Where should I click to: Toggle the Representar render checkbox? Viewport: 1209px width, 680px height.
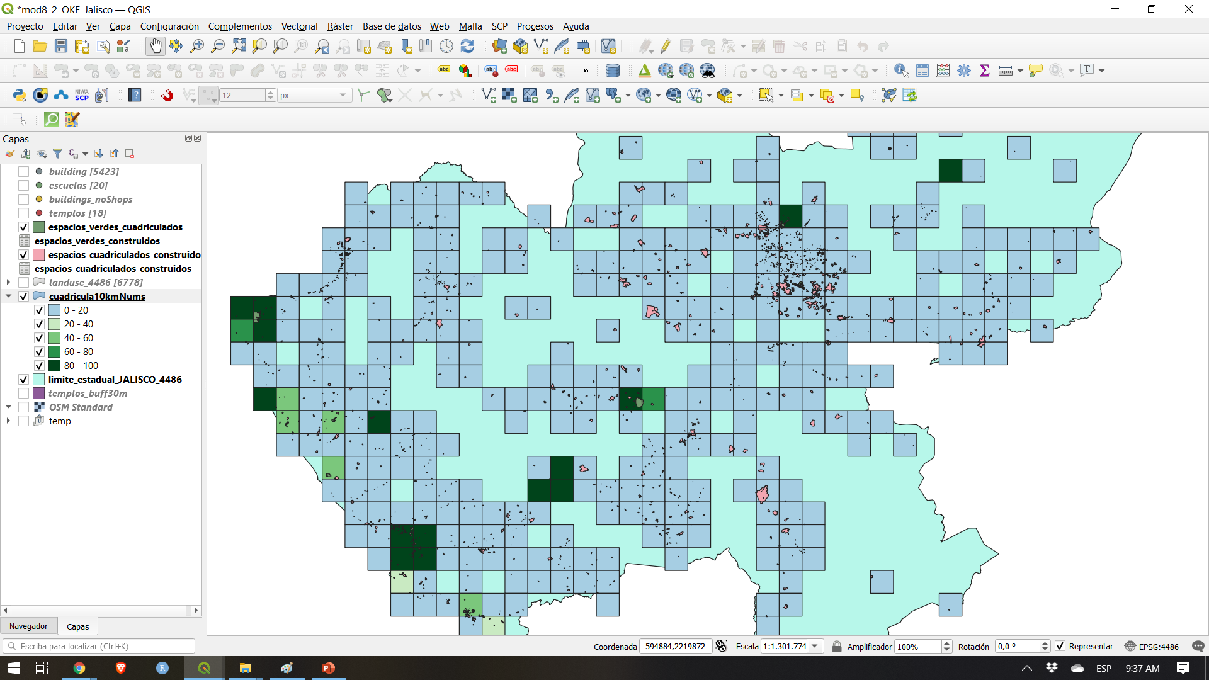coord(1060,647)
